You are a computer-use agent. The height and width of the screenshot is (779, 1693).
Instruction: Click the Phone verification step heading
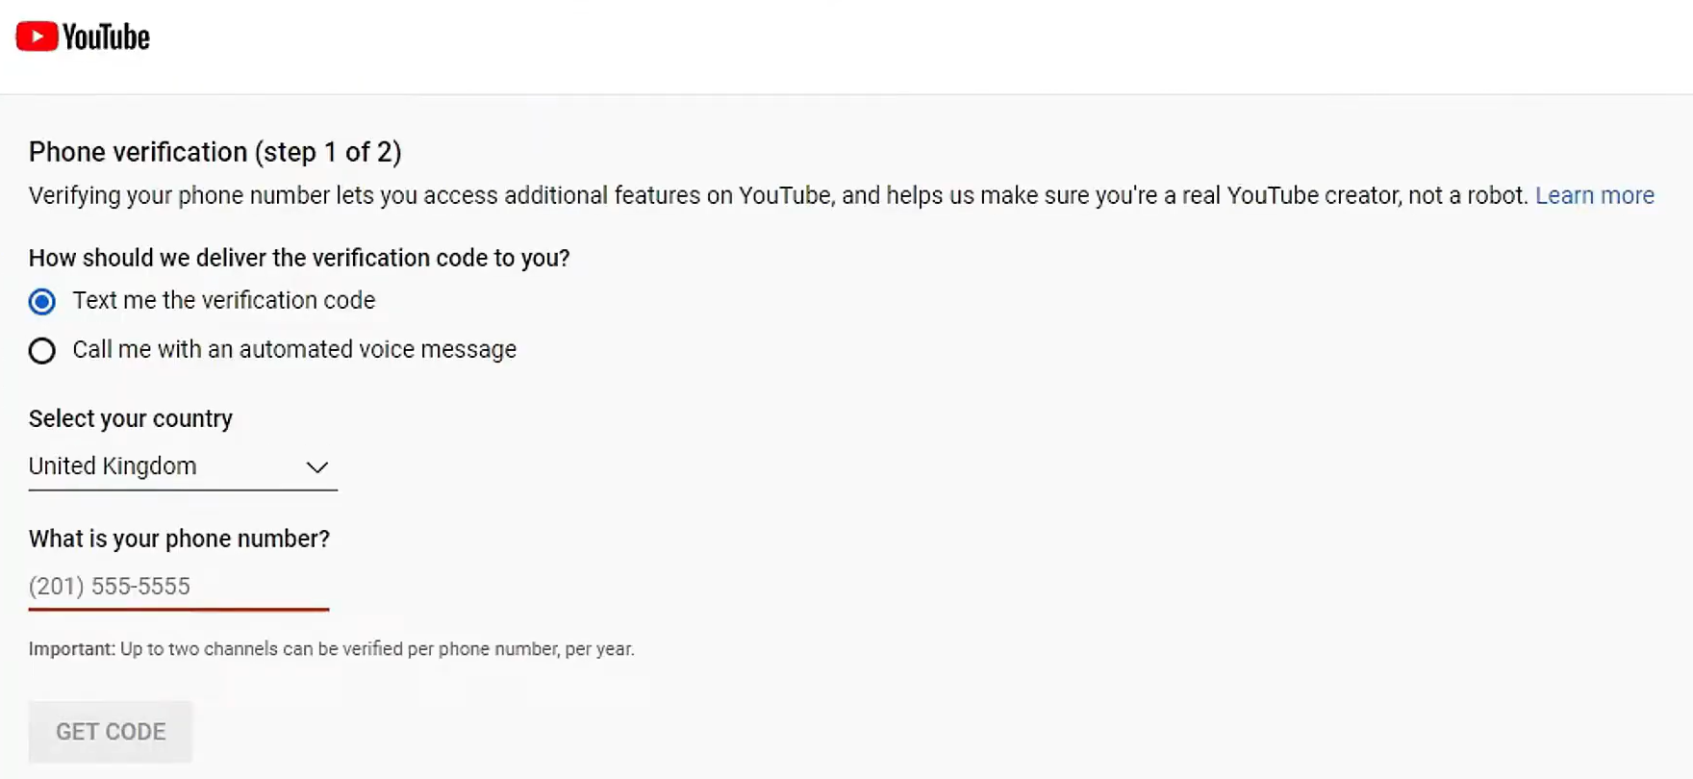pyautogui.click(x=215, y=152)
